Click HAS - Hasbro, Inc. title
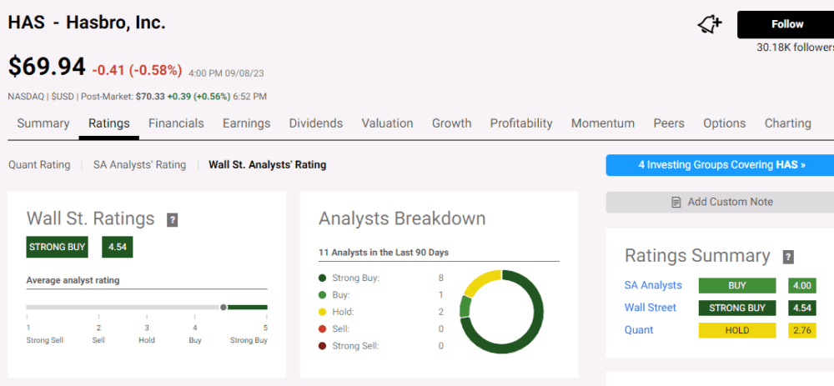Viewport: 834px width, 386px height. tap(87, 23)
